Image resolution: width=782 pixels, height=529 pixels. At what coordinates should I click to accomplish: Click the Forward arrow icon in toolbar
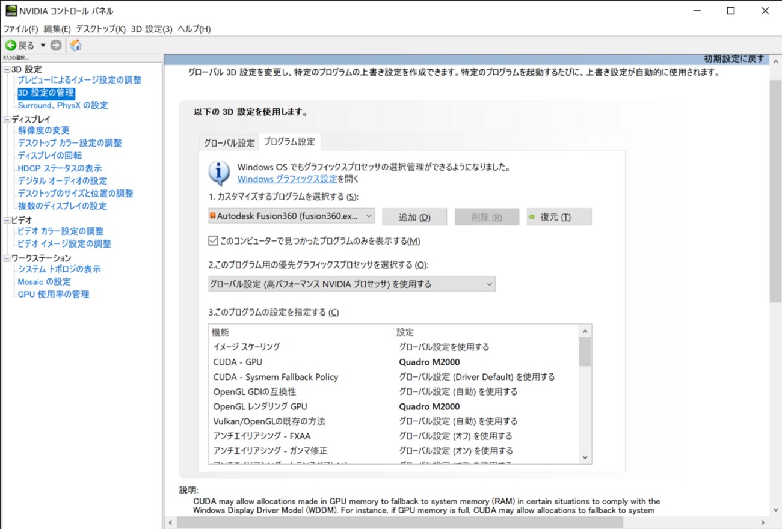[x=56, y=45]
